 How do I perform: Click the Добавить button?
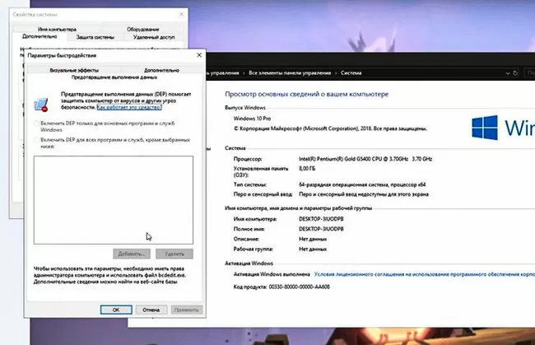tap(132, 254)
